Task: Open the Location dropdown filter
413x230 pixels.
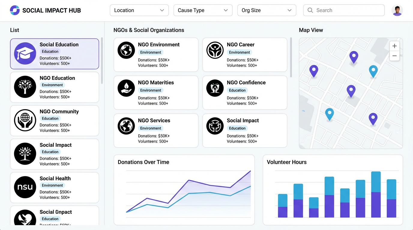Action: (x=139, y=10)
